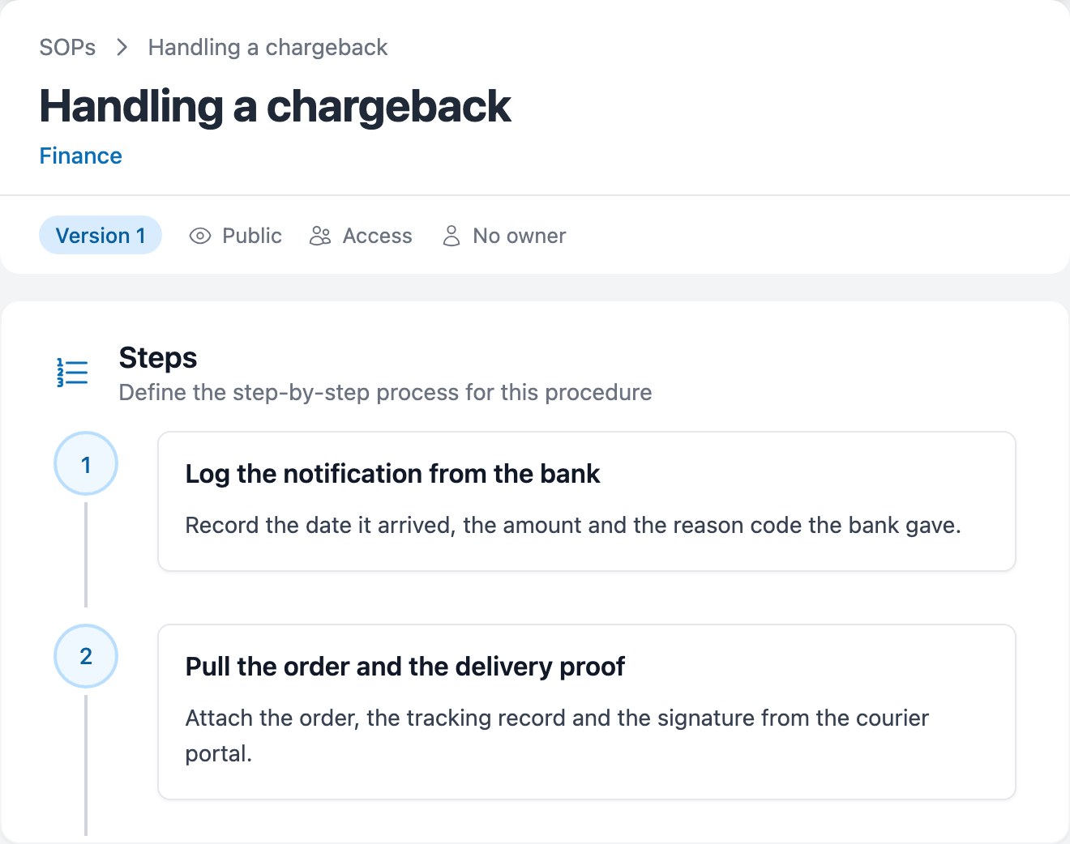This screenshot has height=844, width=1070.
Task: Assign an owner via No owner
Action: (x=504, y=236)
